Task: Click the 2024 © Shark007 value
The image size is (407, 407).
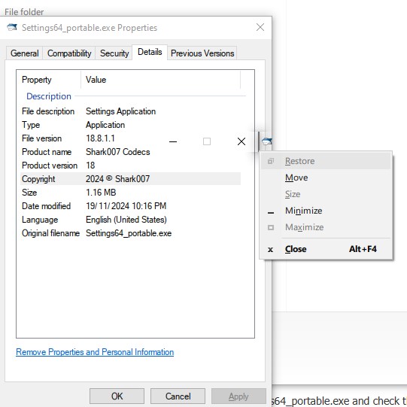Action: coord(118,179)
